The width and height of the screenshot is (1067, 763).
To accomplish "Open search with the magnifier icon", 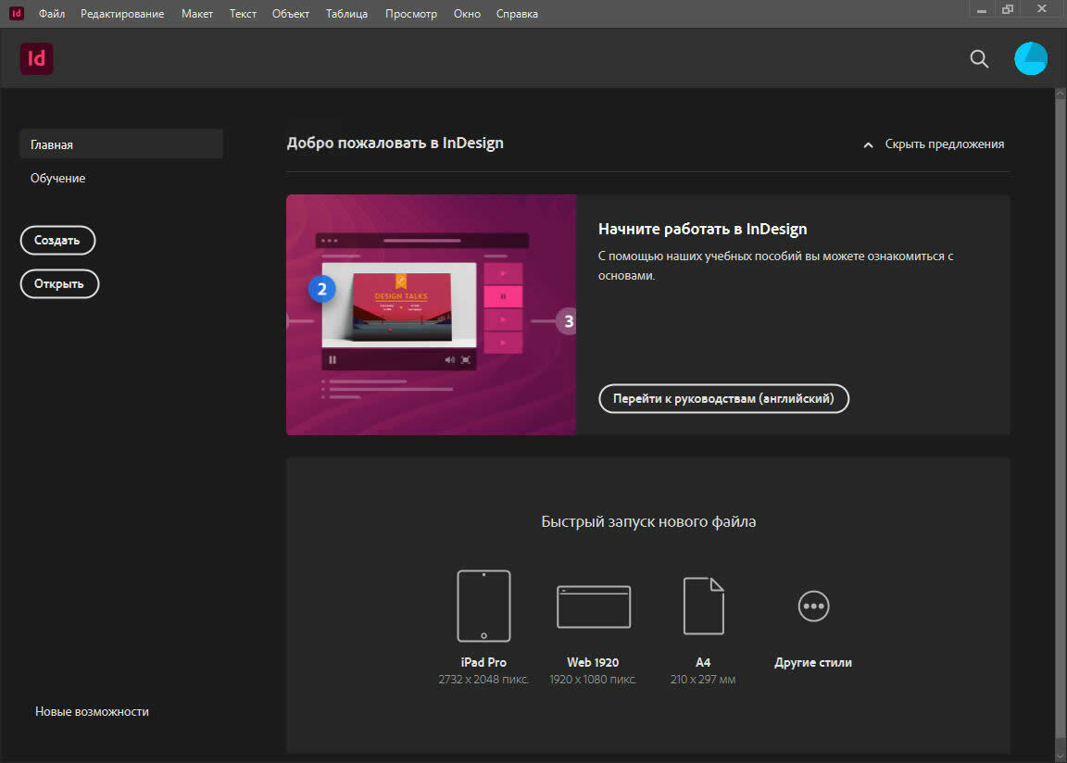I will point(979,58).
